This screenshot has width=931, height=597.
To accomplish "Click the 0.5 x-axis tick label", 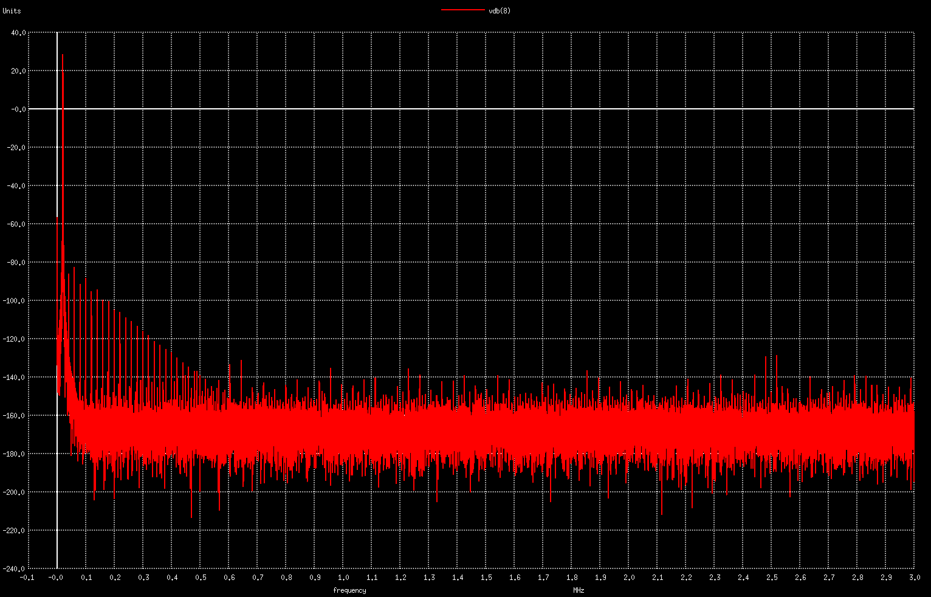I will click(201, 578).
